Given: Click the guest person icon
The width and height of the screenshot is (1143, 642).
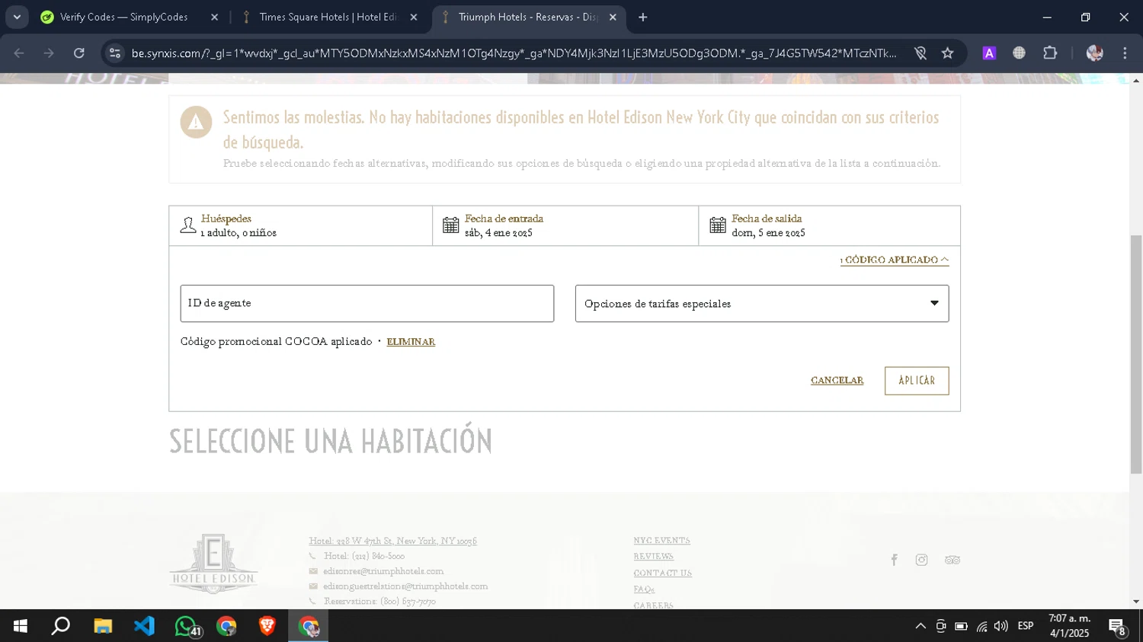Looking at the screenshot, I should pyautogui.click(x=188, y=225).
